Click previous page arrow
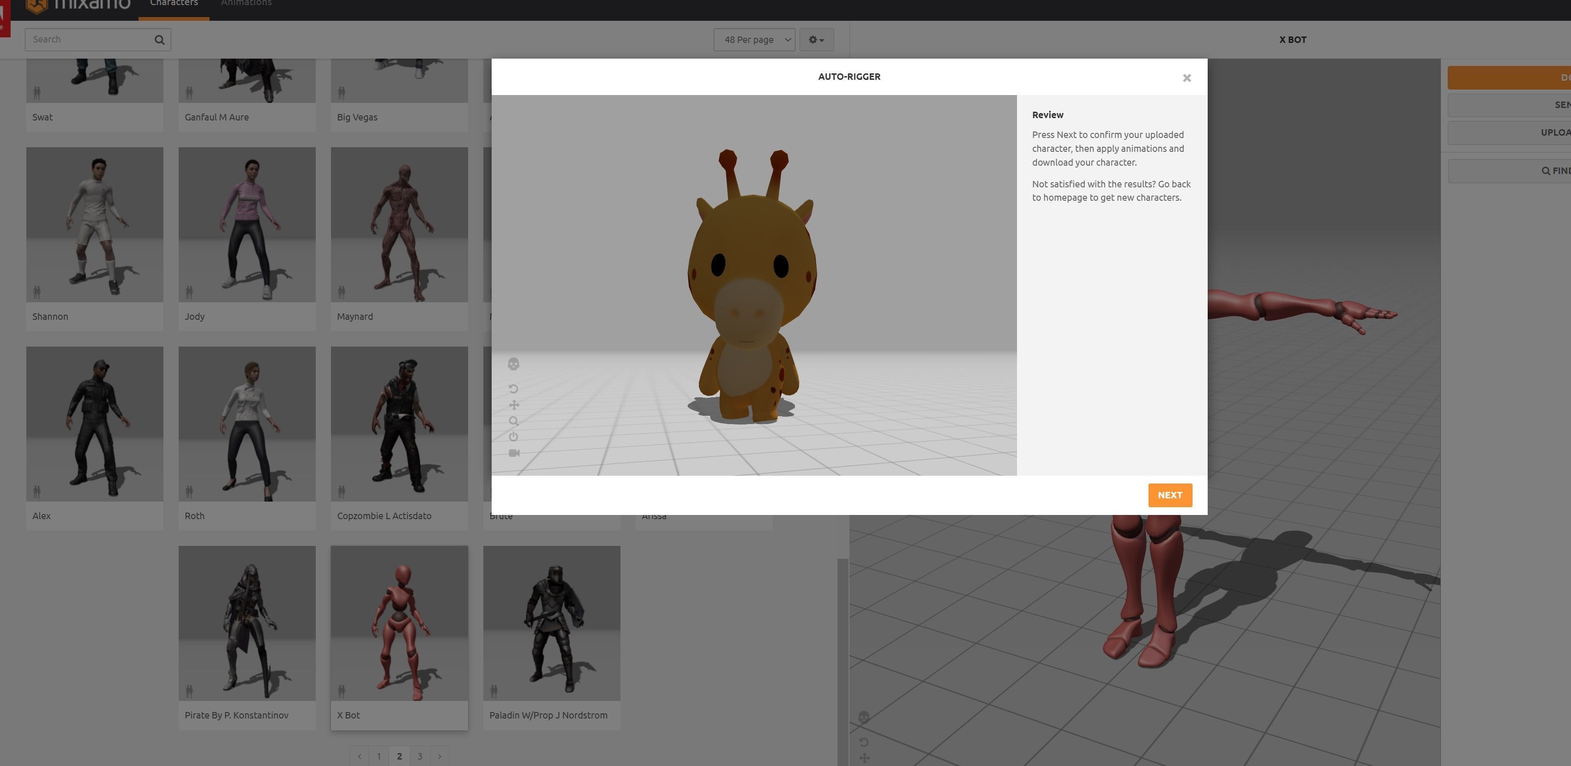Screen dimensions: 1571x766 click(359, 756)
